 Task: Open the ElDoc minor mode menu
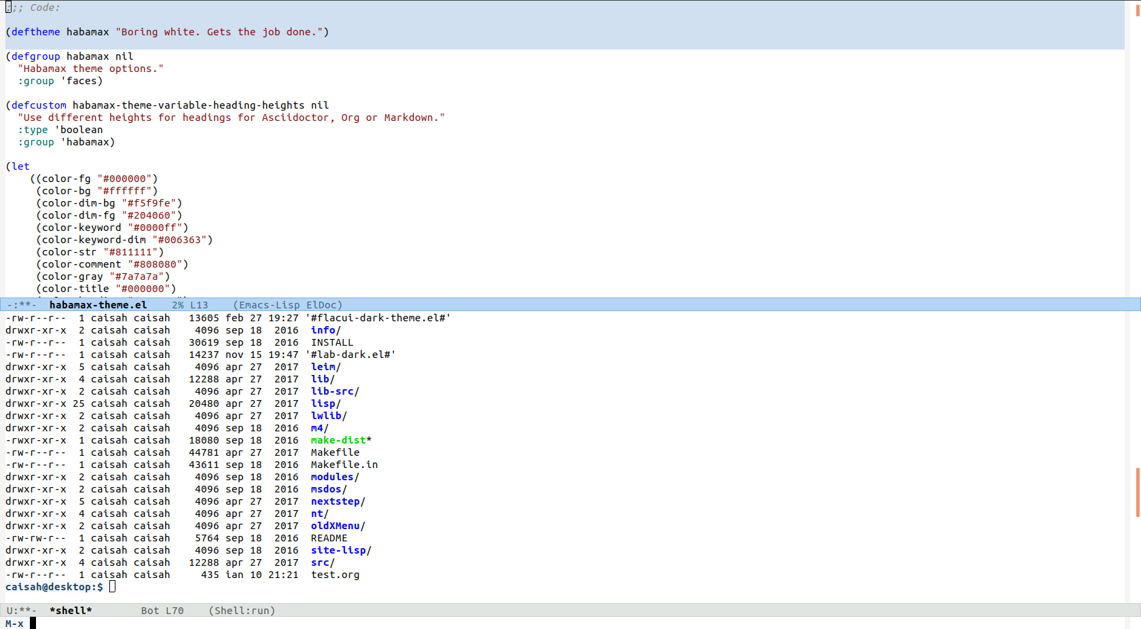coord(322,305)
